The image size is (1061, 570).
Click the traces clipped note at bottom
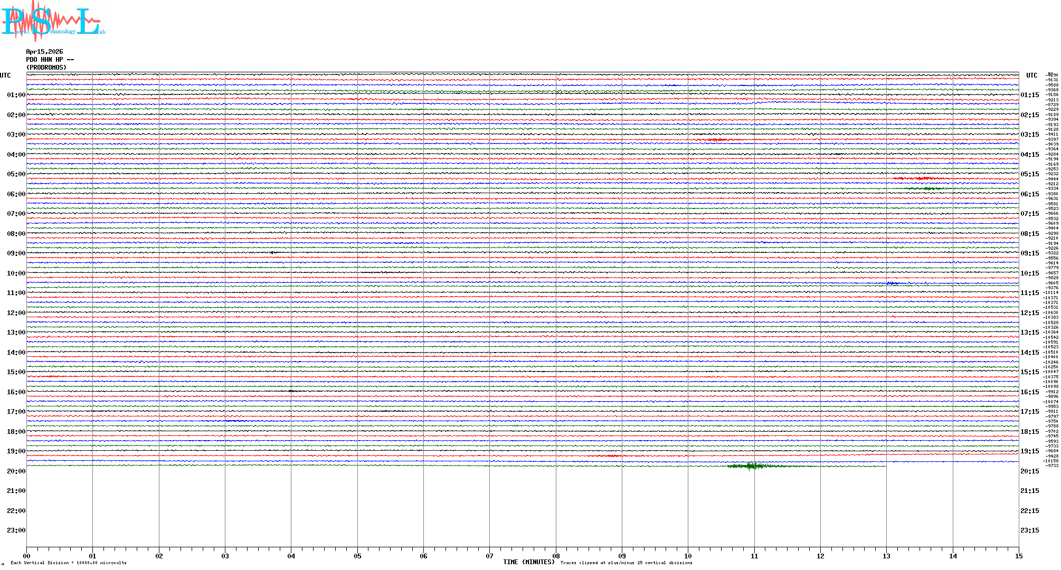(626, 563)
